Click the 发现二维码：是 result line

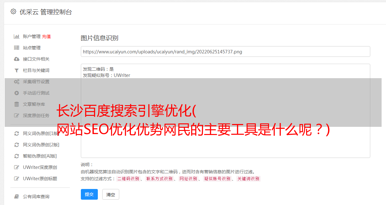tap(98, 69)
